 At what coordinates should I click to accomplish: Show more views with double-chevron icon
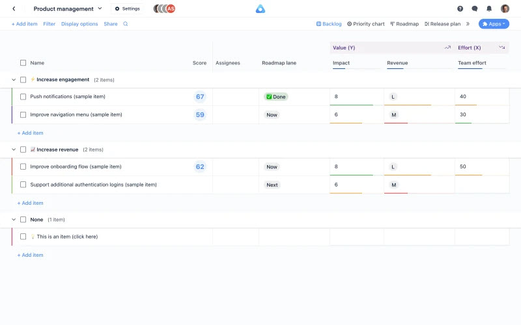pos(468,24)
